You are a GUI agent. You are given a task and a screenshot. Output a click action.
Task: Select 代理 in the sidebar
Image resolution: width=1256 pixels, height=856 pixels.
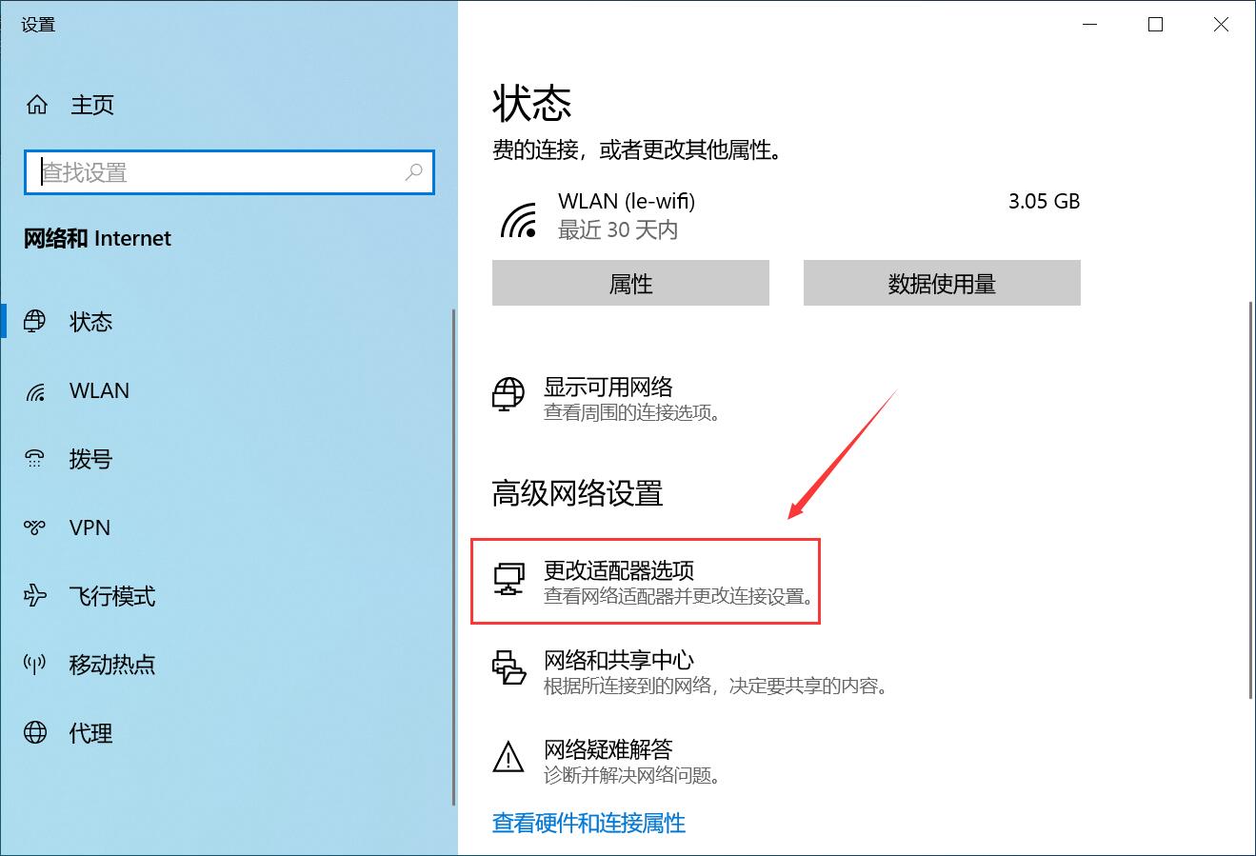pyautogui.click(x=91, y=733)
